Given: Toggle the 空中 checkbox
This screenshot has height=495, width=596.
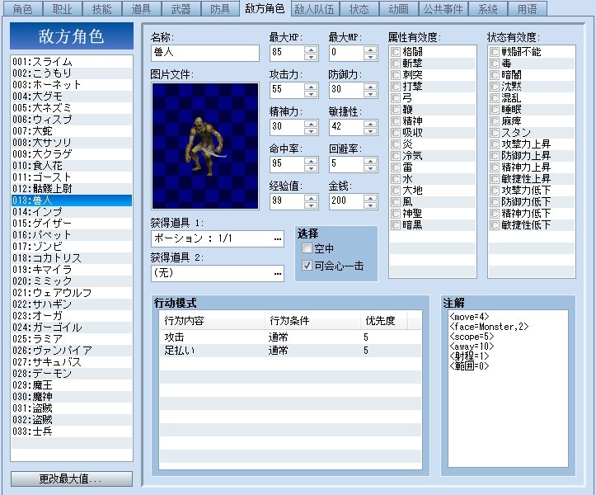Looking at the screenshot, I should point(307,248).
